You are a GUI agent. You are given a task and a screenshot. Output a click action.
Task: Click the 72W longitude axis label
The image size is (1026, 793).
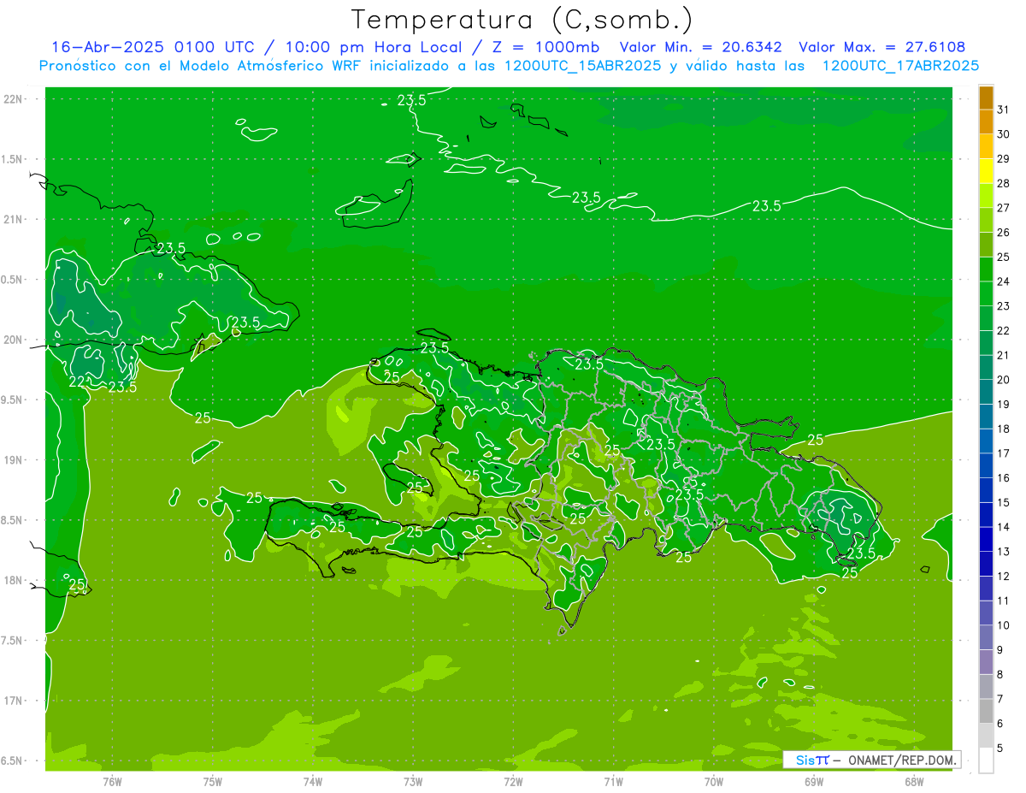[x=513, y=782]
